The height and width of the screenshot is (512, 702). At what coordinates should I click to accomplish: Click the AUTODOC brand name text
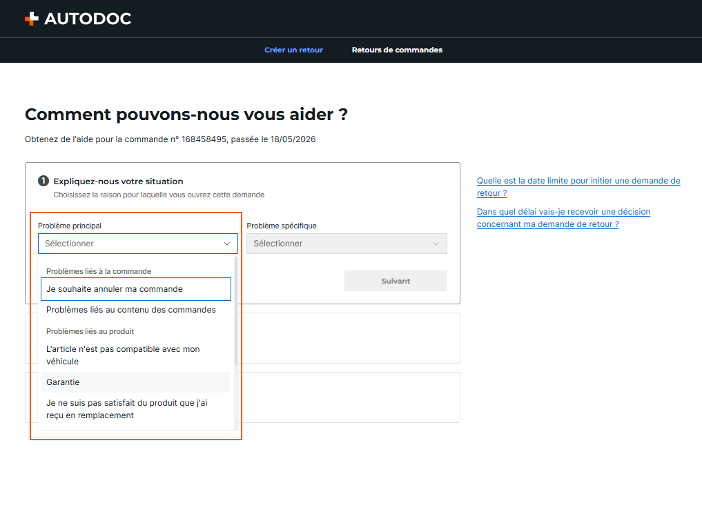[88, 19]
